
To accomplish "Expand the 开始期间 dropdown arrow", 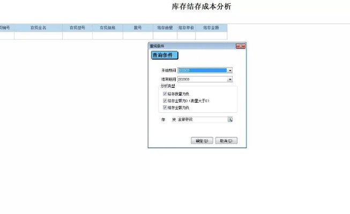I will click(x=230, y=71).
